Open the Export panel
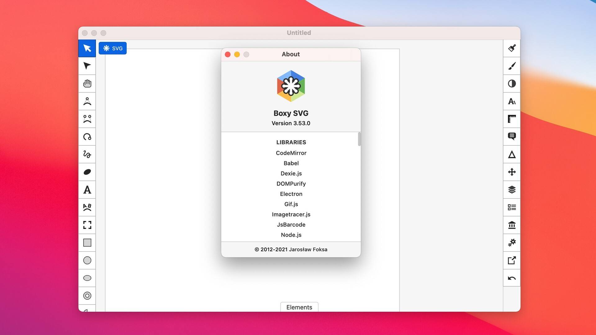 tap(512, 260)
